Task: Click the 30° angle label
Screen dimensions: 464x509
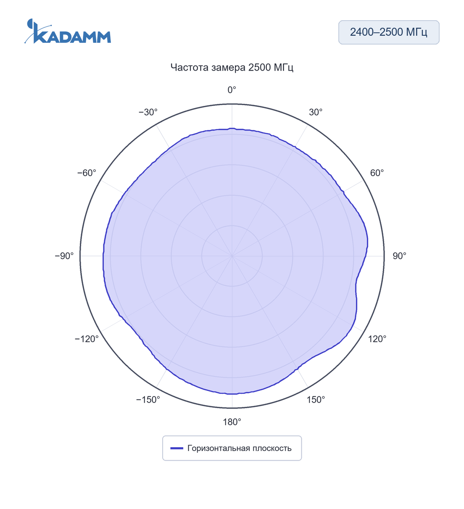Action: tap(316, 112)
